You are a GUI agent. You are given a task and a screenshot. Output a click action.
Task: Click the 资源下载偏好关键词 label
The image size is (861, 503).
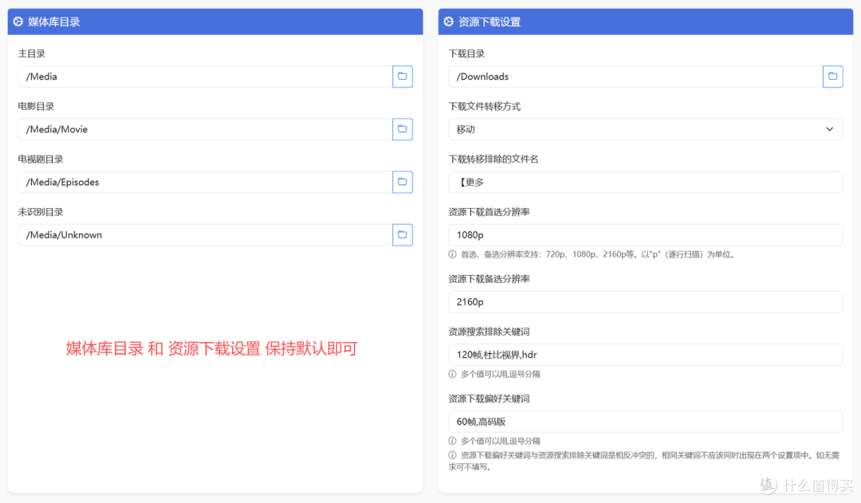(489, 399)
